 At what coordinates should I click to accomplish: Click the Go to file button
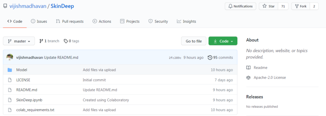coord(193,41)
